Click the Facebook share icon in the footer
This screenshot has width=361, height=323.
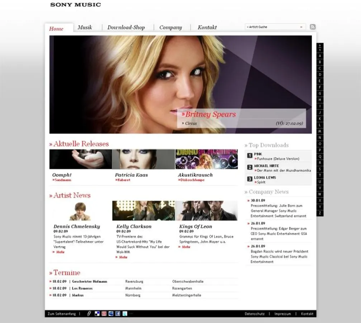tap(118, 313)
